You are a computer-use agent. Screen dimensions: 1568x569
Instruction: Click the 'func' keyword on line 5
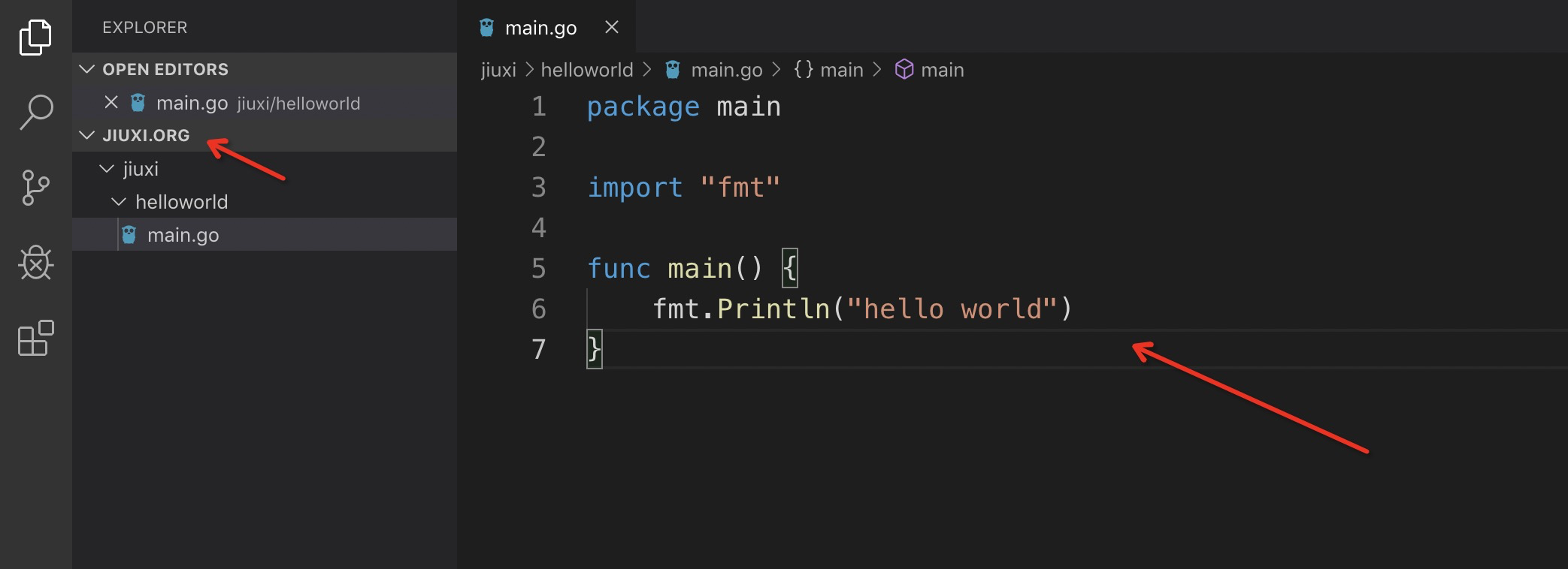click(x=619, y=269)
